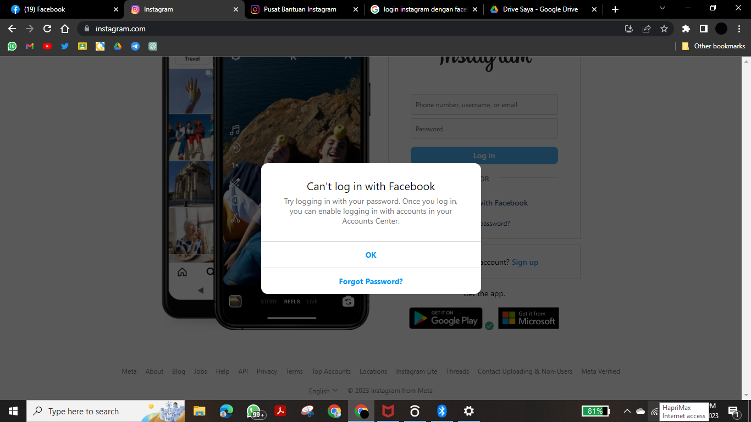This screenshot has height=422, width=751.
Task: Launch Microsoft Edge from the taskbar
Action: coord(226,411)
